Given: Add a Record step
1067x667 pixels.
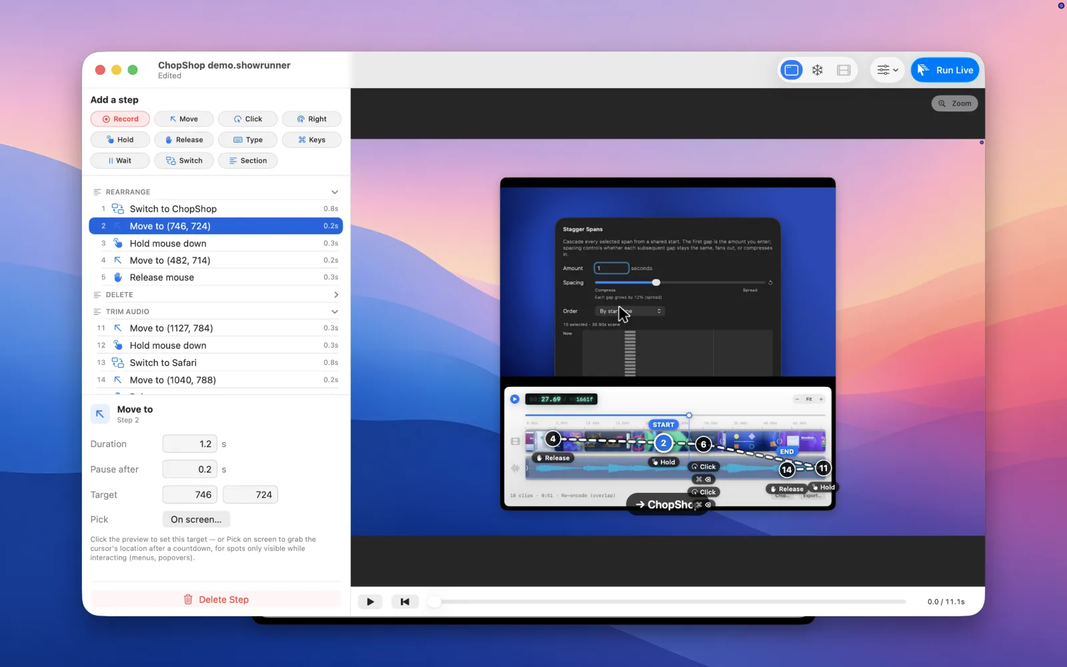Looking at the screenshot, I should click(x=120, y=119).
